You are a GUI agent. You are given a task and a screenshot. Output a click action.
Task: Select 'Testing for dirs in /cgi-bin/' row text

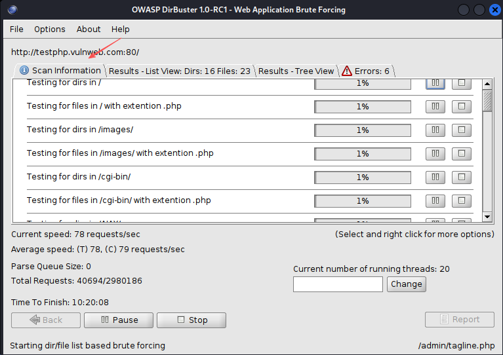pyautogui.click(x=79, y=177)
